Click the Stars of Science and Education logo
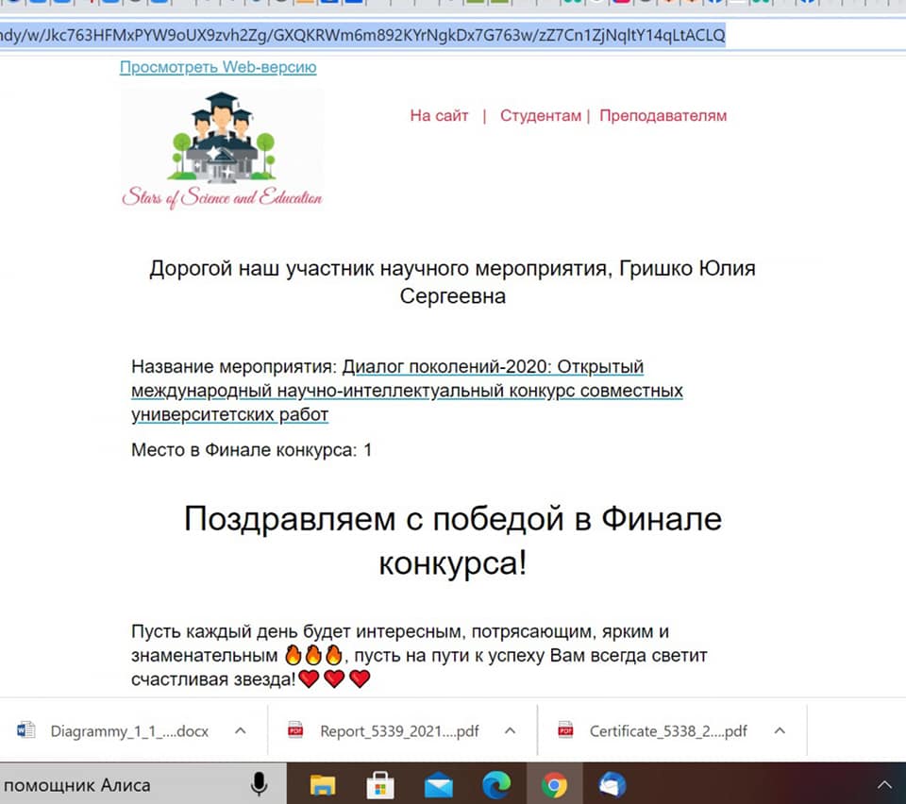The height and width of the screenshot is (804, 906). pyautogui.click(x=222, y=150)
